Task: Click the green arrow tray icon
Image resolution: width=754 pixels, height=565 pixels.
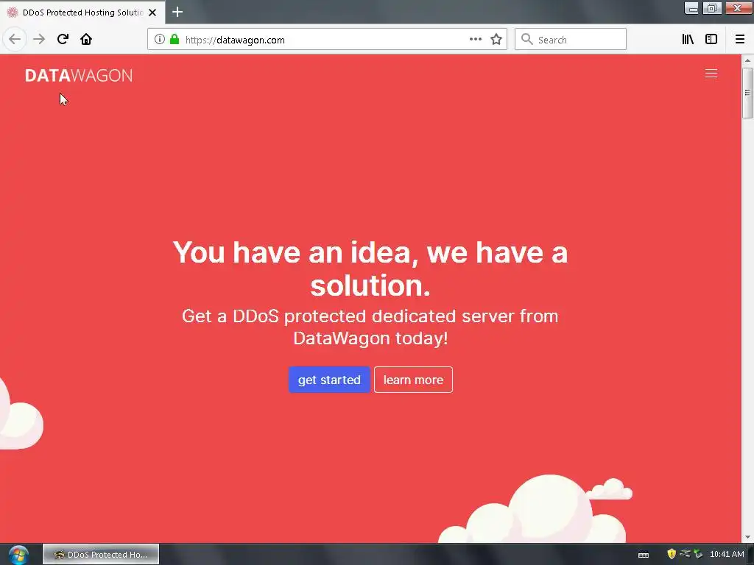Action: pos(698,554)
